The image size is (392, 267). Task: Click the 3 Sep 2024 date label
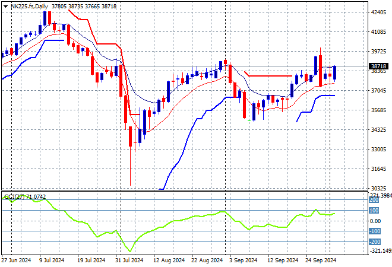pyautogui.click(x=243, y=260)
